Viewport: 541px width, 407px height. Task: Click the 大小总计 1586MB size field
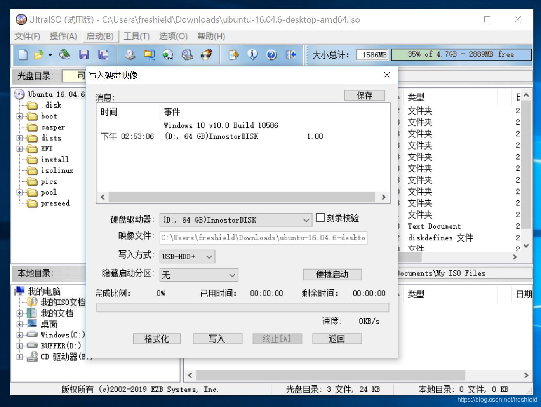pyautogui.click(x=373, y=55)
